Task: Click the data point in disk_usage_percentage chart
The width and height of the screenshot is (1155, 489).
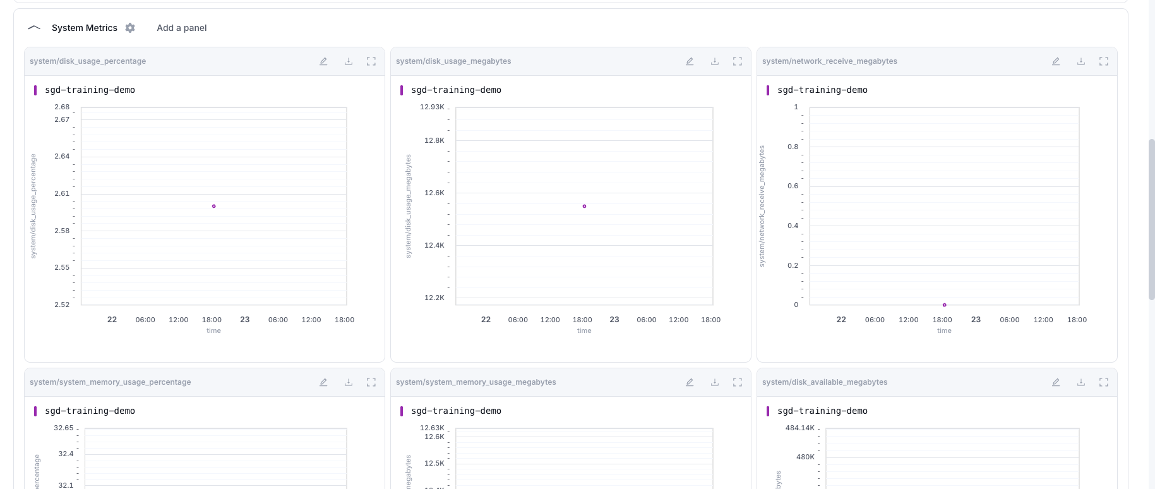Action: pos(214,206)
